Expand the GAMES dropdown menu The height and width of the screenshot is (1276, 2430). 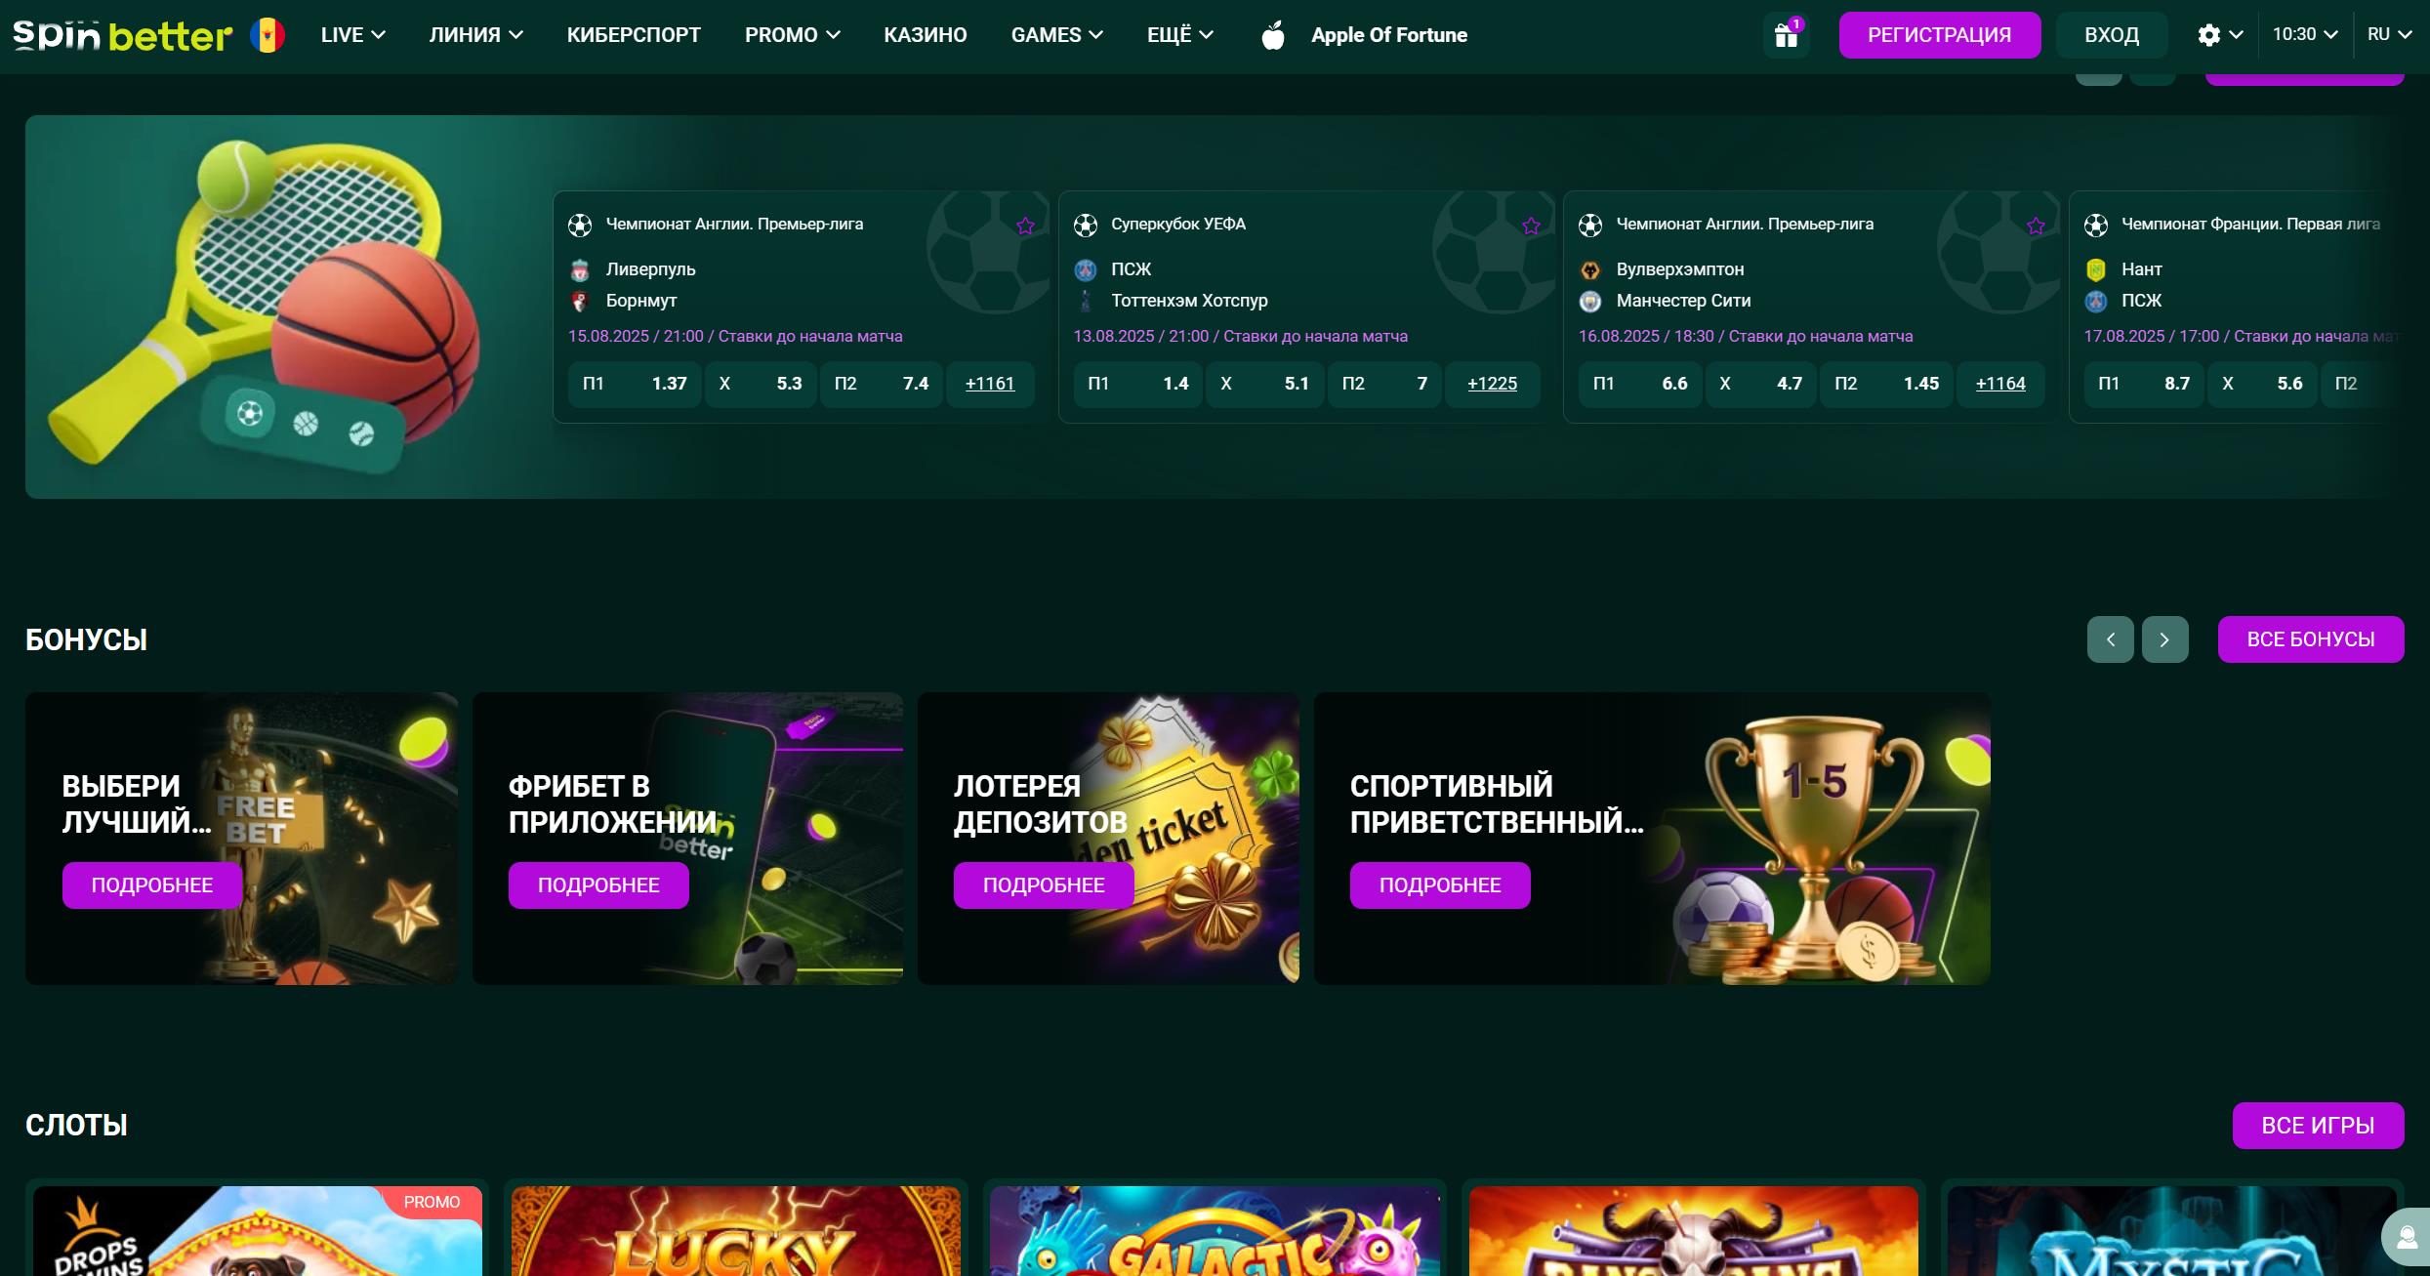(x=1056, y=35)
